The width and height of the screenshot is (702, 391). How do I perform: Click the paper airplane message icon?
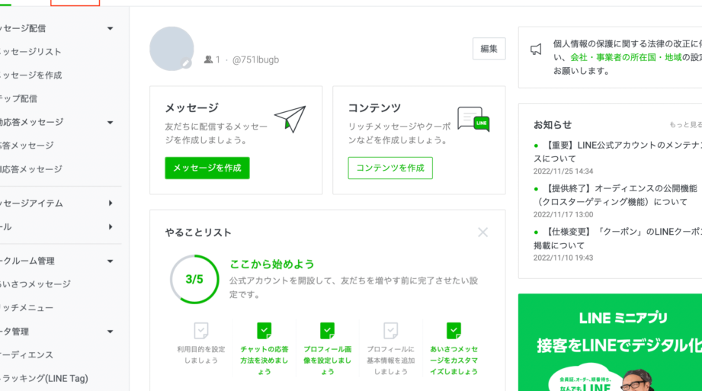pyautogui.click(x=290, y=119)
